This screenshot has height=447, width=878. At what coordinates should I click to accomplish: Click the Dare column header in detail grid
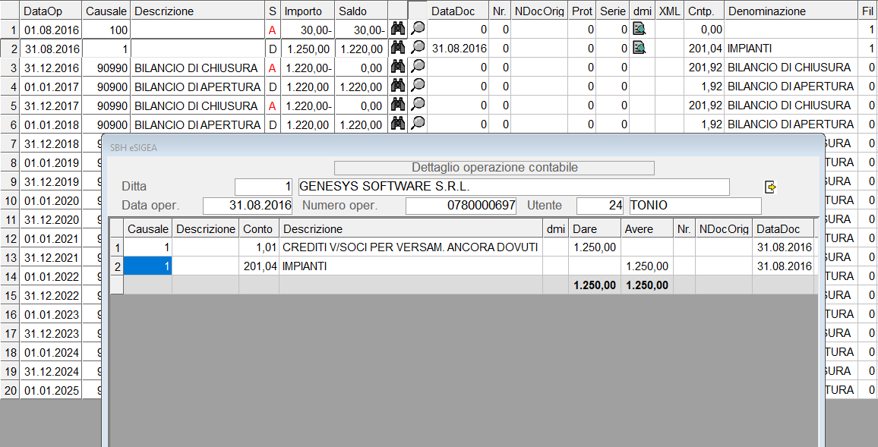594,228
